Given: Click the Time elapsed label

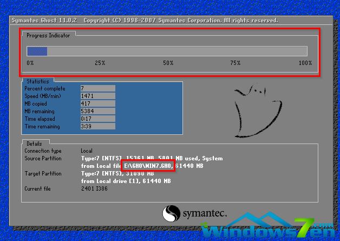Looking at the screenshot, I should click(x=40, y=119).
